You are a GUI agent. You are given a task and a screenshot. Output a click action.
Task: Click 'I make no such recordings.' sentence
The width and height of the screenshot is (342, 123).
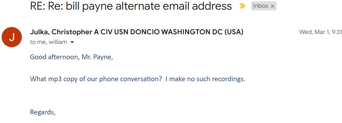(x=205, y=79)
